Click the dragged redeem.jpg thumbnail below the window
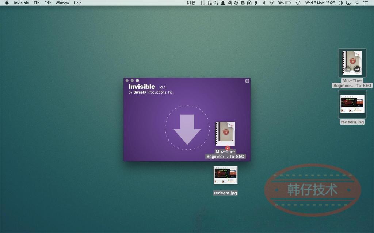Image resolution: width=374 pixels, height=233 pixels. [225, 175]
